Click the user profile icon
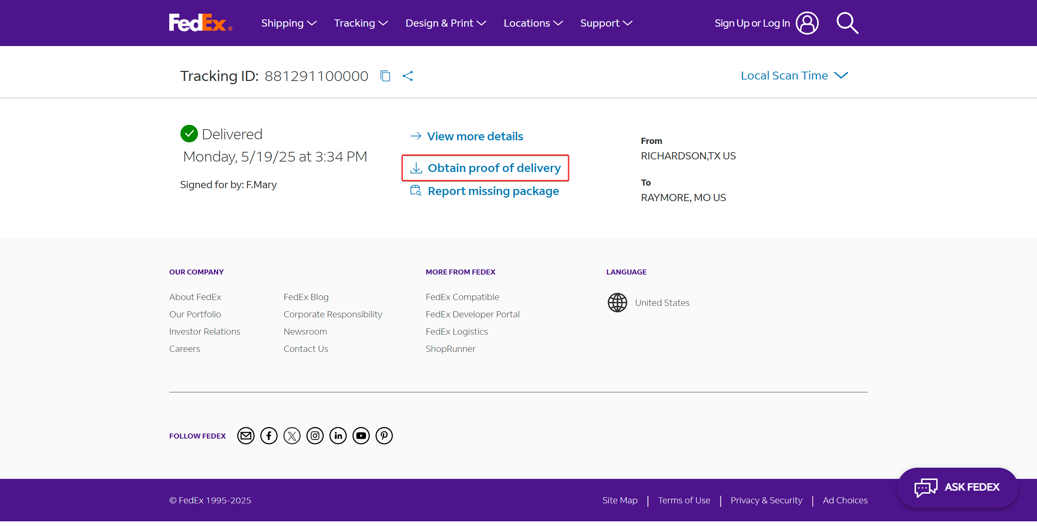The height and width of the screenshot is (526, 1037). click(807, 23)
